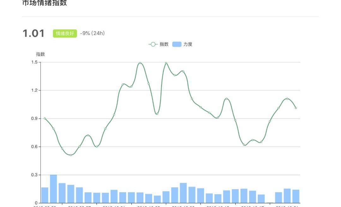Click the first 1.5 peak point on the line
This screenshot has width=341, height=207.
140,63
